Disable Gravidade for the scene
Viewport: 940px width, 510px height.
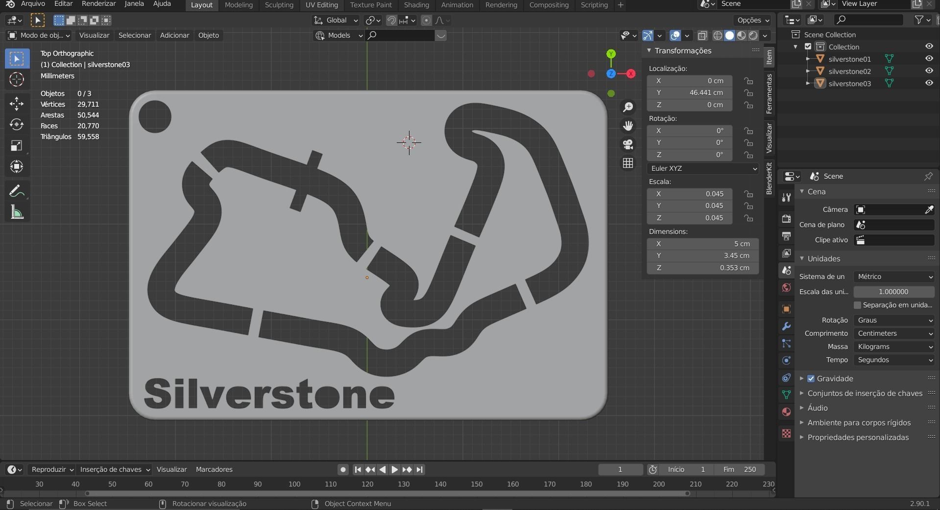click(x=811, y=378)
